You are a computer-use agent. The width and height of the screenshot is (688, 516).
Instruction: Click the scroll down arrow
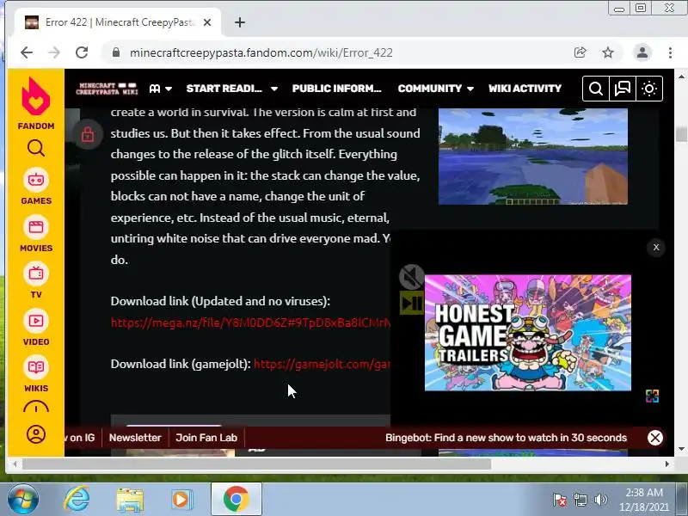pyautogui.click(x=681, y=449)
